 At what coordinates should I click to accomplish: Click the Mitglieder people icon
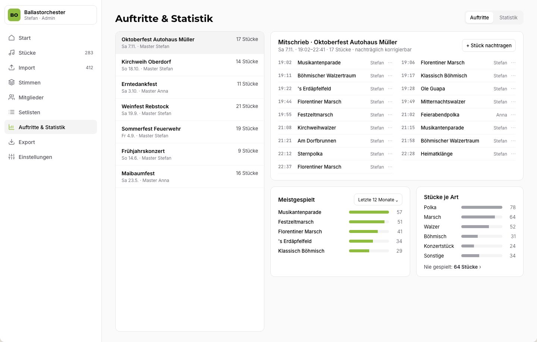point(12,97)
